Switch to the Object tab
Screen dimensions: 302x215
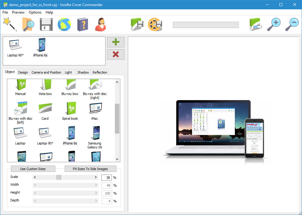coord(10,72)
